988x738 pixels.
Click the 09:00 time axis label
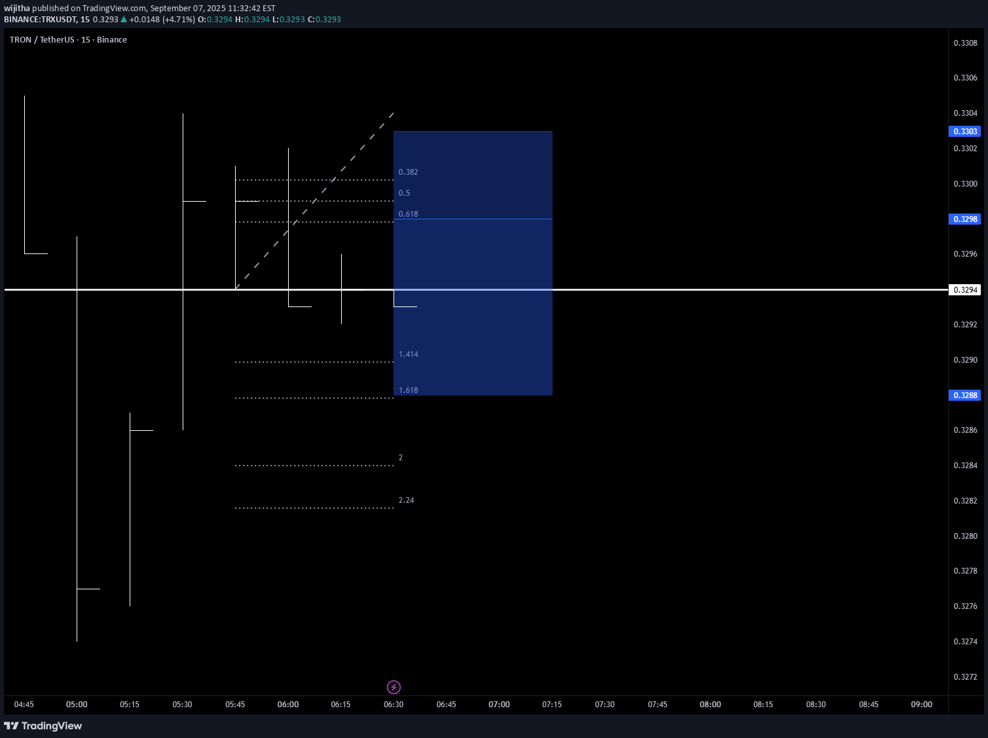[921, 705]
